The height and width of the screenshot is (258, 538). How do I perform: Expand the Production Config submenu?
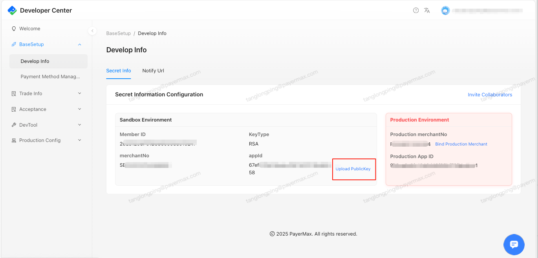click(80, 140)
